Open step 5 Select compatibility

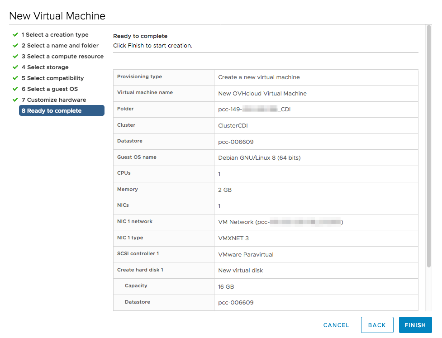[x=52, y=78]
